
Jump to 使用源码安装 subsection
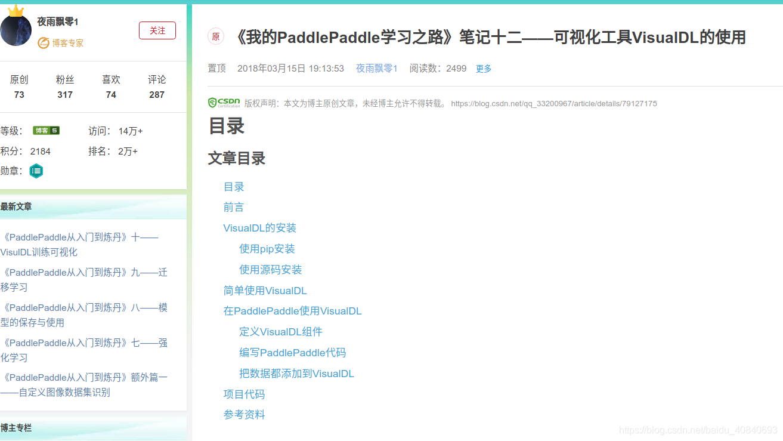271,270
